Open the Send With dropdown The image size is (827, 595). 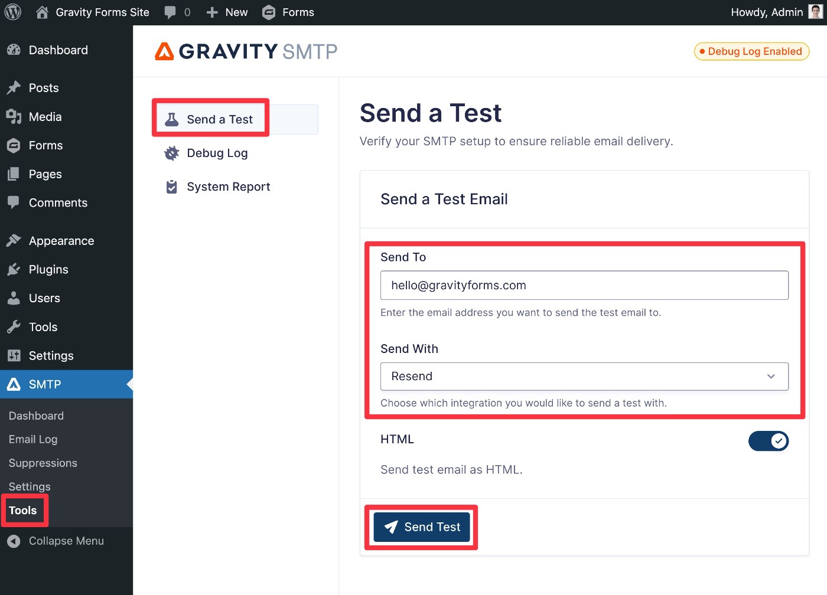pyautogui.click(x=584, y=377)
